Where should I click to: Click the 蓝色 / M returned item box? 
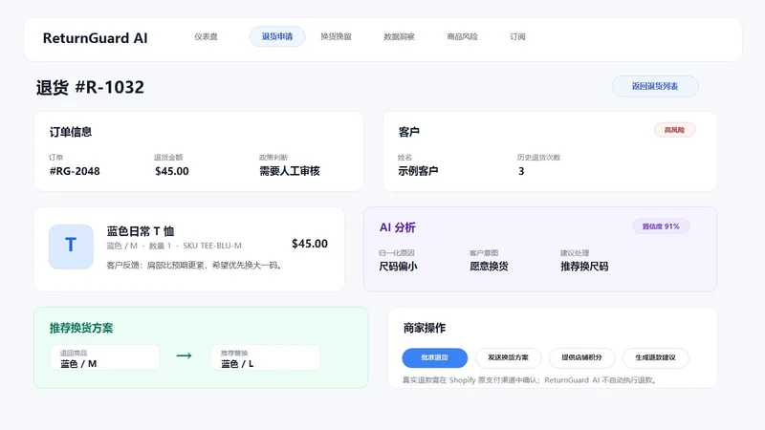pos(105,357)
